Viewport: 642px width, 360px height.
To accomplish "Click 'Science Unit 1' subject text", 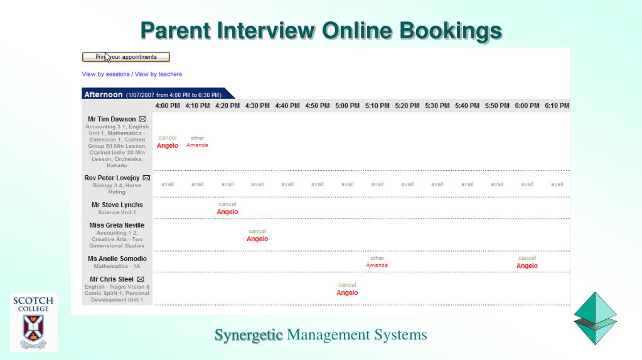I will click(x=117, y=212).
